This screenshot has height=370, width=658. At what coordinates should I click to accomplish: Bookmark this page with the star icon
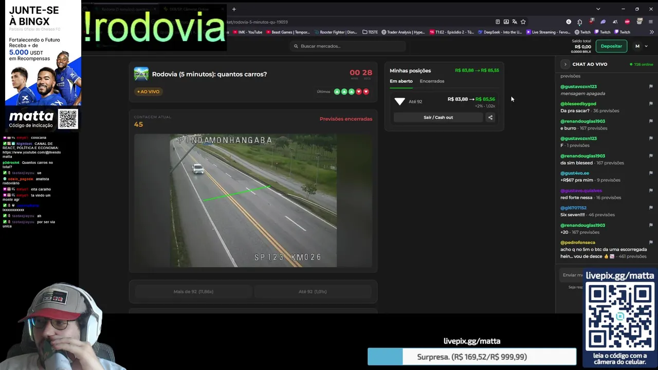point(523,22)
